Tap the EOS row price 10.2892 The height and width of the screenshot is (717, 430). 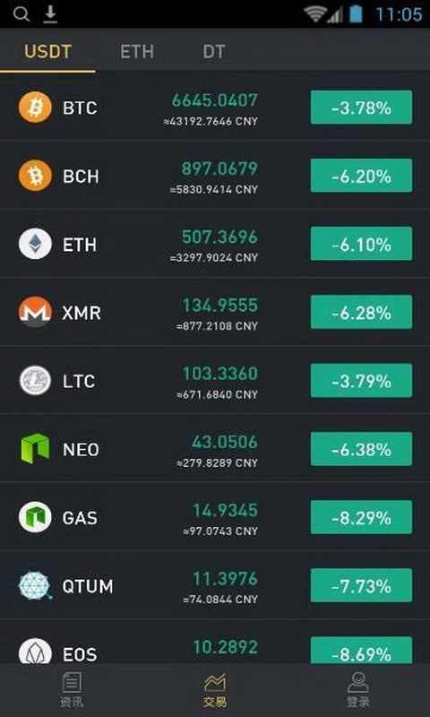225,647
